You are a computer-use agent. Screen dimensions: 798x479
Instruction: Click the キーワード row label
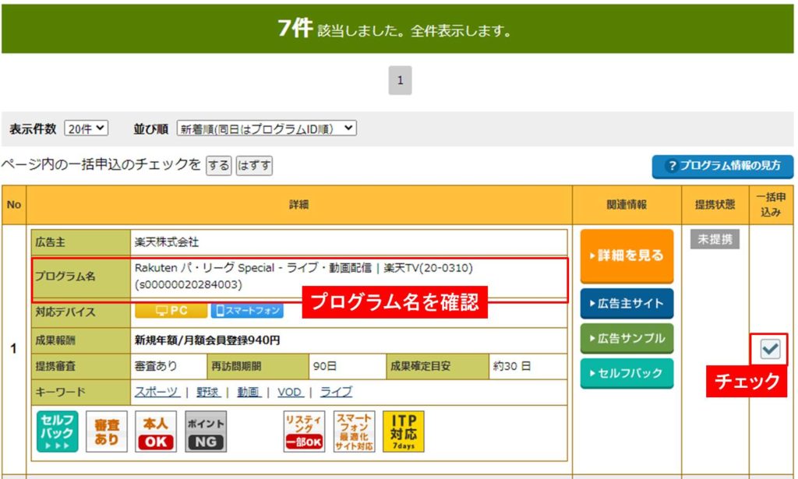[60, 392]
